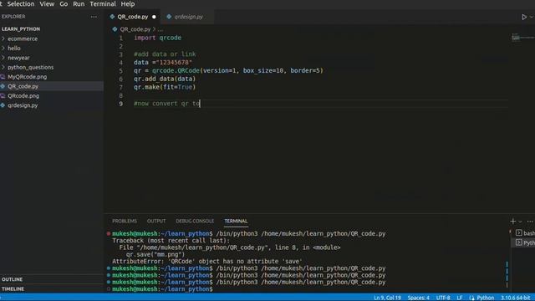This screenshot has width=535, height=301.
Task: Open terminal panel more actions ellipsis
Action: [530, 222]
